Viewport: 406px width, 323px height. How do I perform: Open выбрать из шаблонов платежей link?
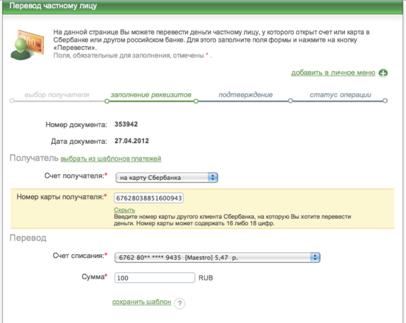(x=111, y=159)
